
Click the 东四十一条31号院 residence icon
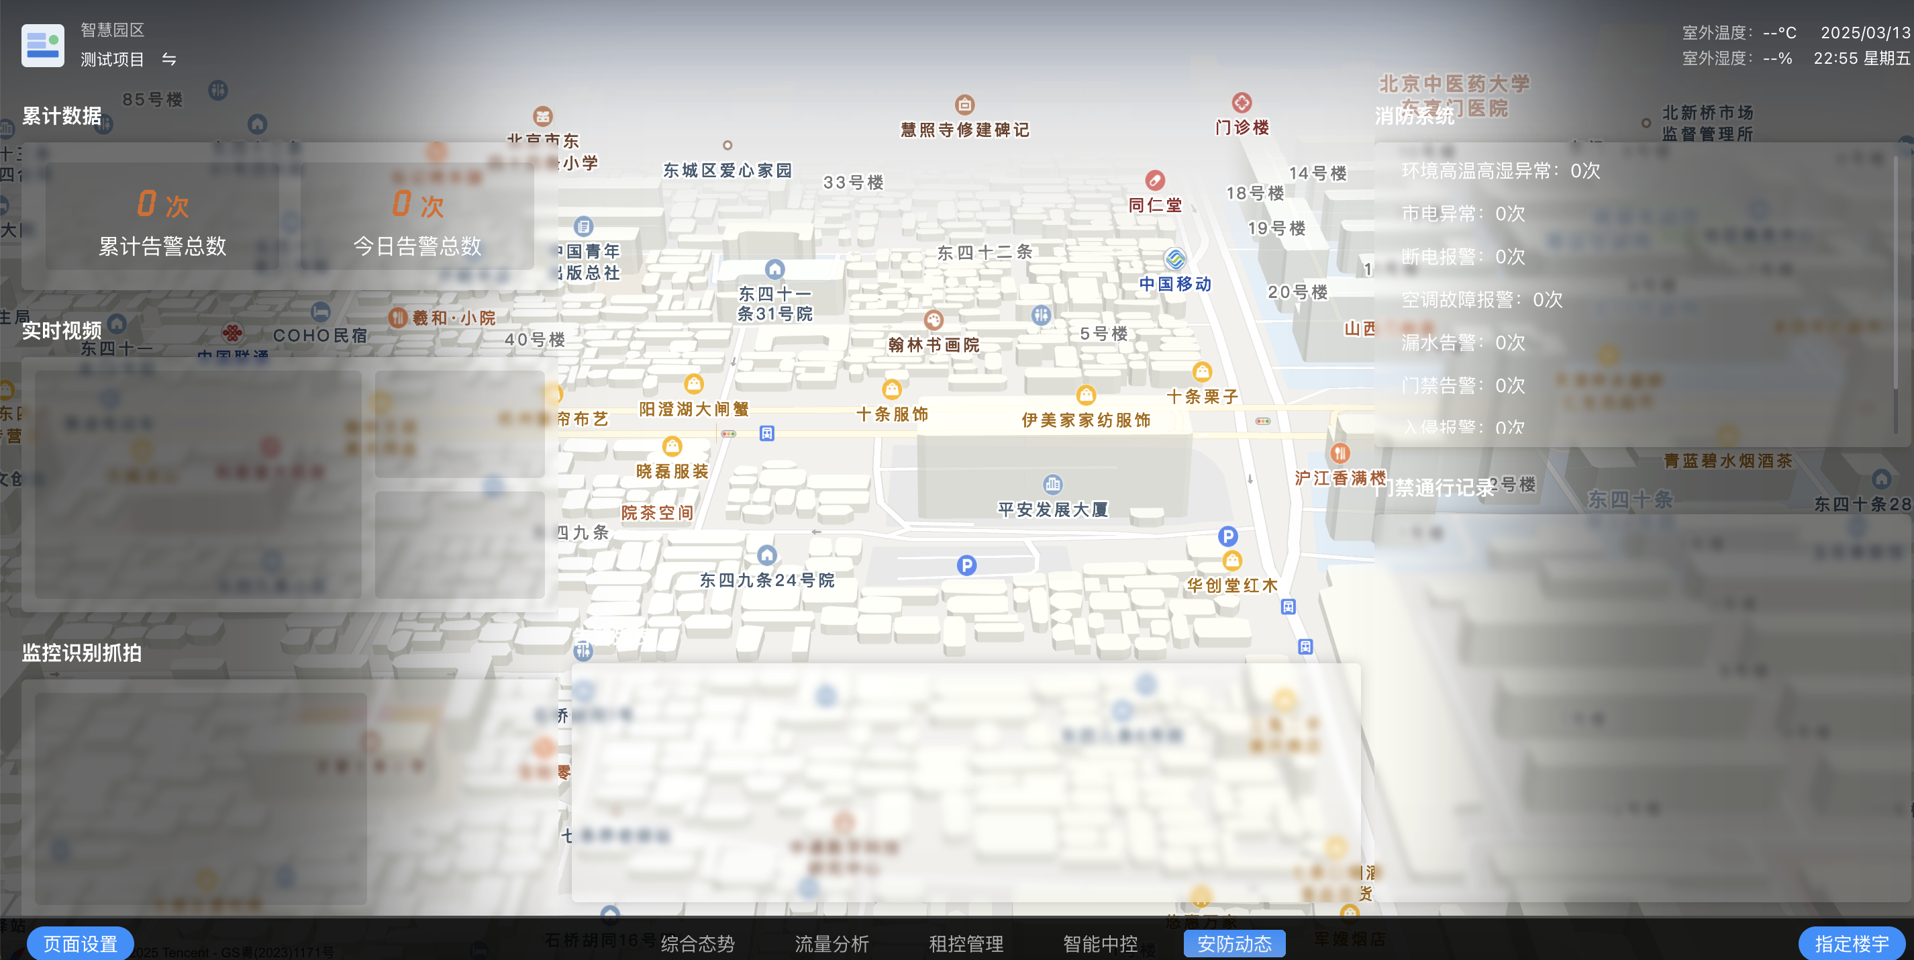pyautogui.click(x=774, y=269)
